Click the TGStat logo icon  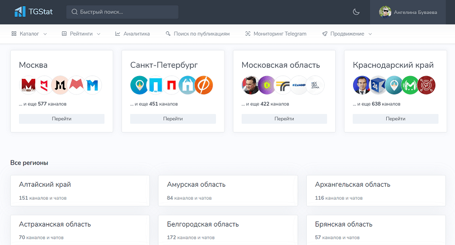(x=20, y=11)
